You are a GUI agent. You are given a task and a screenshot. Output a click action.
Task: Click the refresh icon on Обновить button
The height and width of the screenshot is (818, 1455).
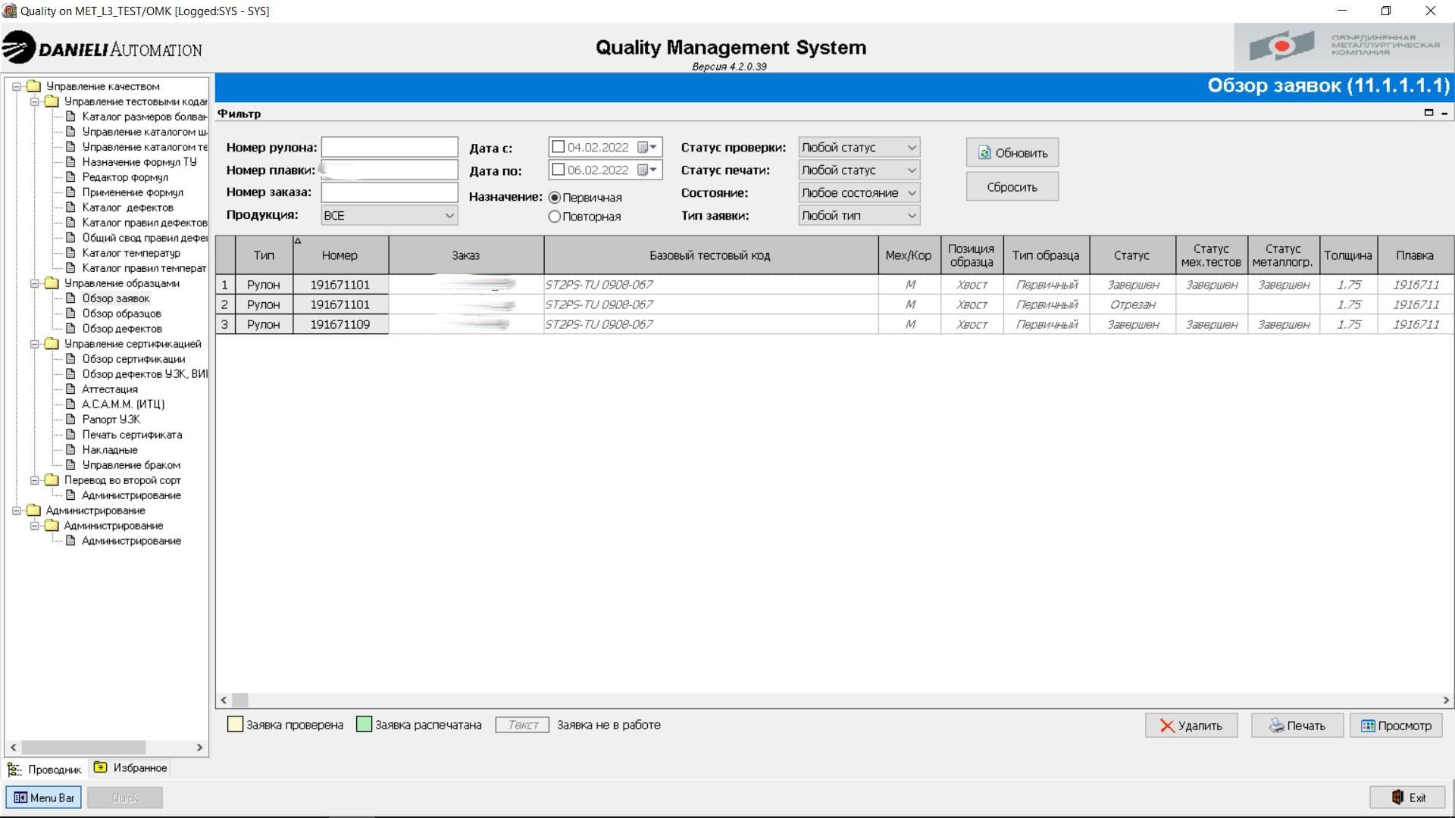click(984, 153)
